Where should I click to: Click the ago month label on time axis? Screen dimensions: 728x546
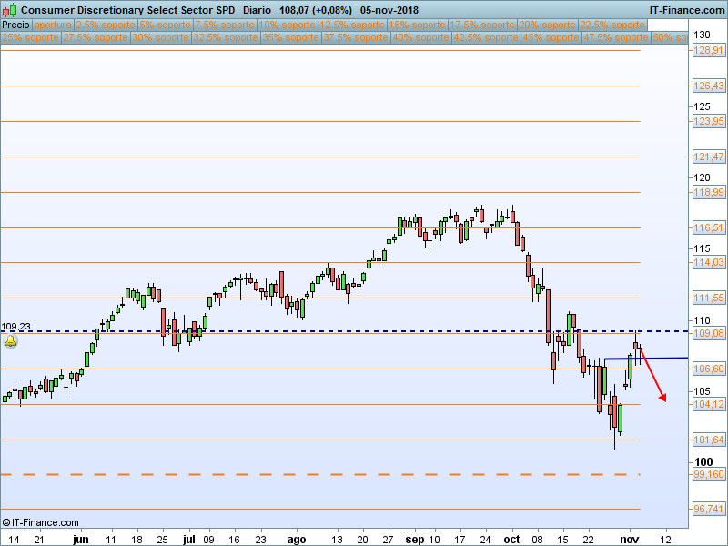(297, 540)
